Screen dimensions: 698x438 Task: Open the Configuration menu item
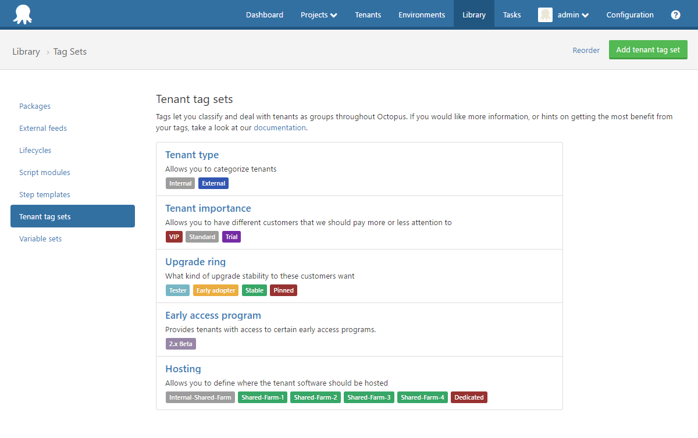pyautogui.click(x=630, y=15)
